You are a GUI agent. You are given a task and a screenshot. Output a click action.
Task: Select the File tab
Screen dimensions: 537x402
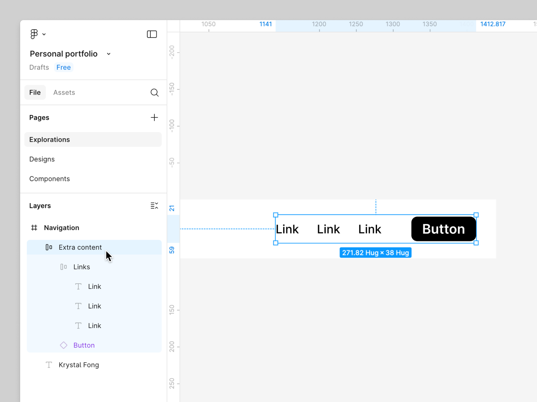(x=35, y=92)
